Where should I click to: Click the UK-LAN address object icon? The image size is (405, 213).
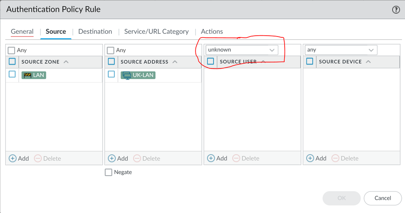click(126, 75)
